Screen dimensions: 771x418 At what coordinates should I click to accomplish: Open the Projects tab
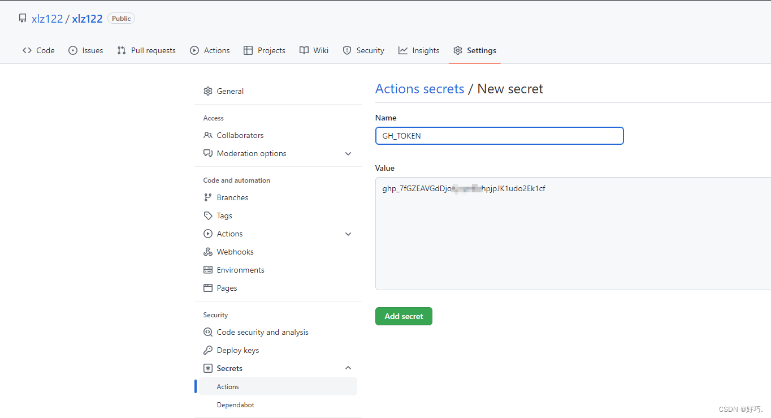[265, 50]
